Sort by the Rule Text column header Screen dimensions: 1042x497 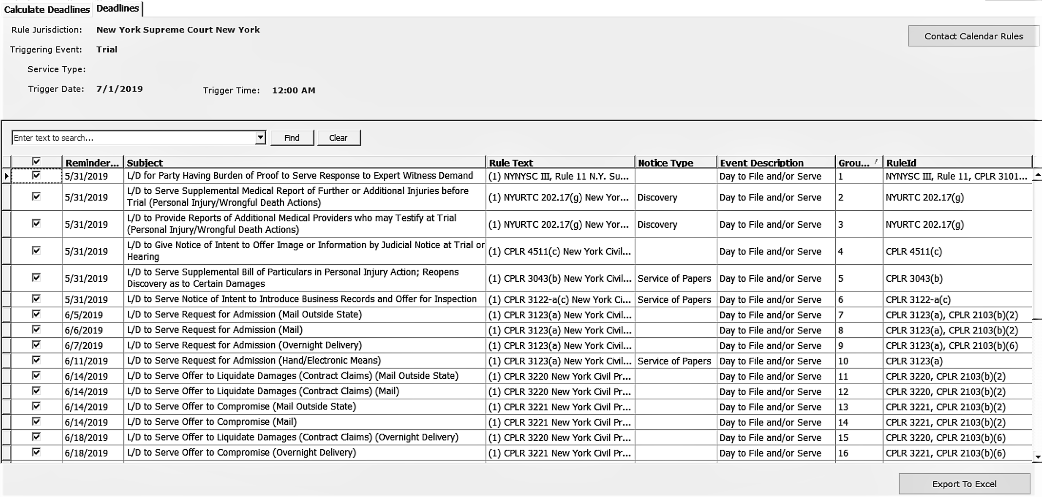[x=560, y=163]
